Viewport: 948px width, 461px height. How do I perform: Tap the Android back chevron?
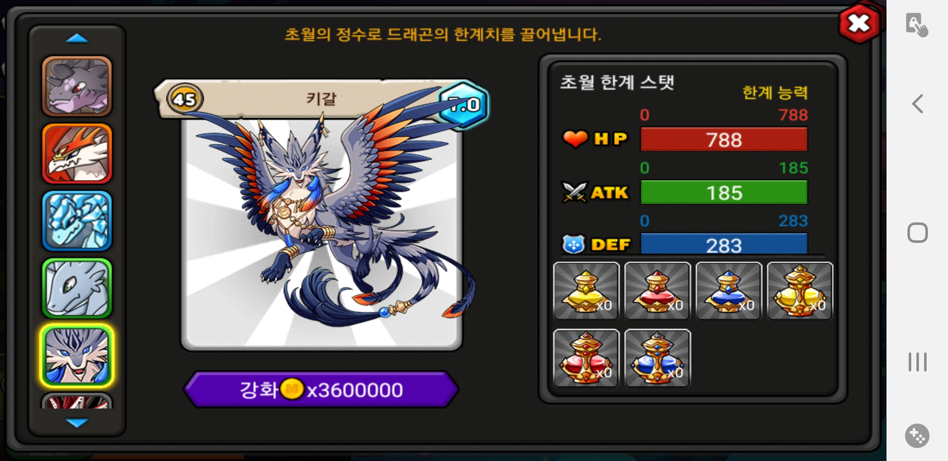point(917,104)
